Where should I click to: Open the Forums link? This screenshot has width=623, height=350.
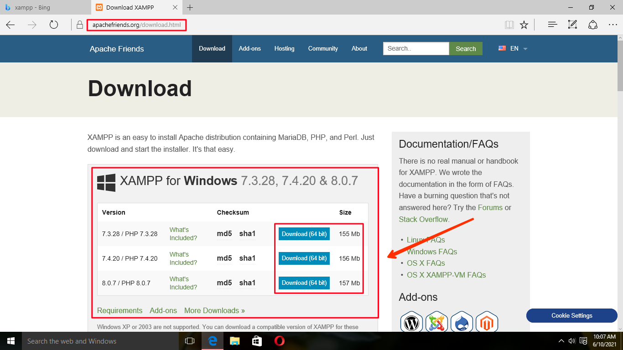coord(490,207)
